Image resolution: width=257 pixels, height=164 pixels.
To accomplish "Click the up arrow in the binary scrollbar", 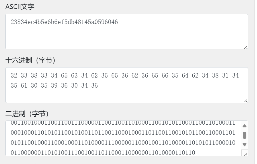I will 244,126.
